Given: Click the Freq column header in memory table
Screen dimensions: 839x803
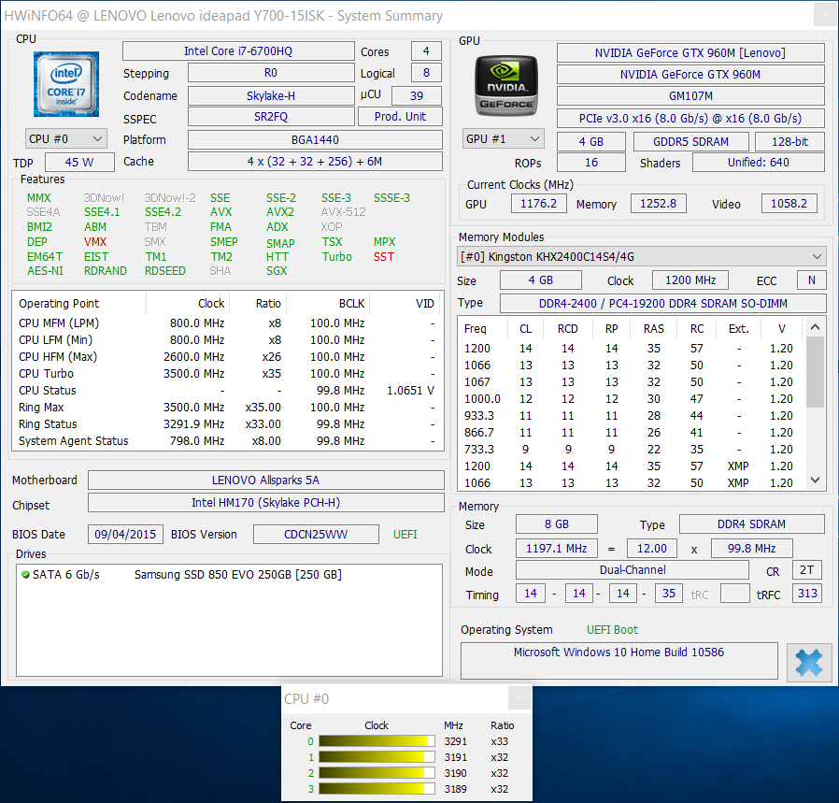Looking at the screenshot, I should pyautogui.click(x=484, y=329).
